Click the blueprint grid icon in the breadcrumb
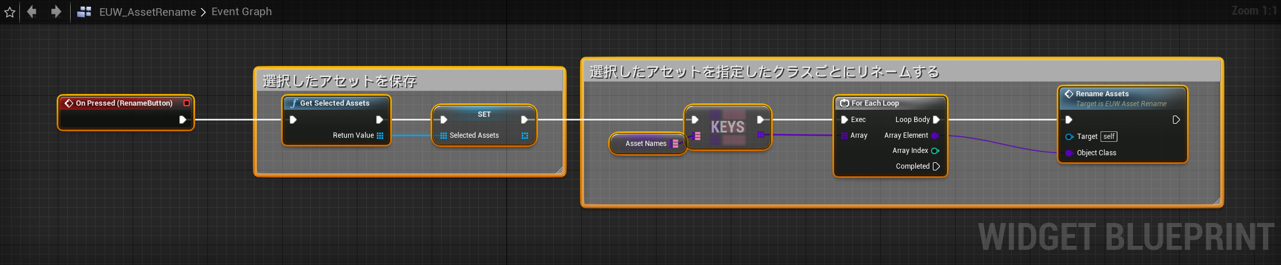The width and height of the screenshot is (1281, 265). coord(84,12)
